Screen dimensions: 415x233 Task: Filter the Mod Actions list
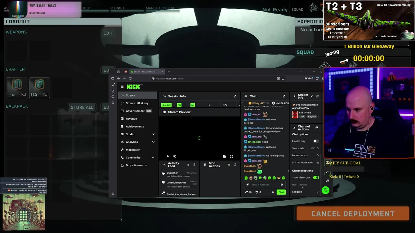point(229,165)
